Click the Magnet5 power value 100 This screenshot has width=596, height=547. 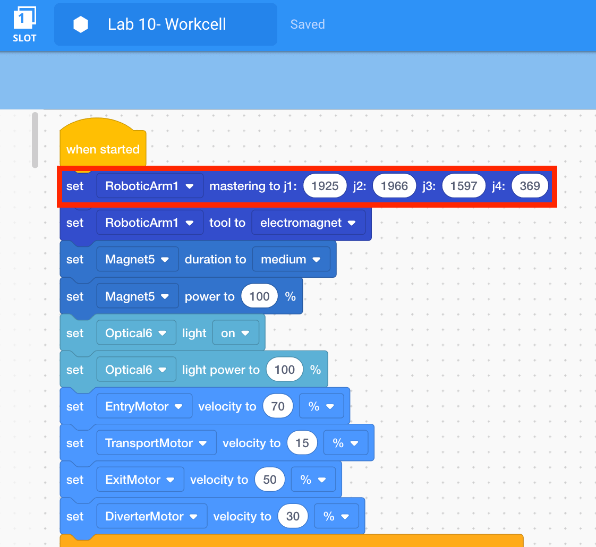coord(259,296)
